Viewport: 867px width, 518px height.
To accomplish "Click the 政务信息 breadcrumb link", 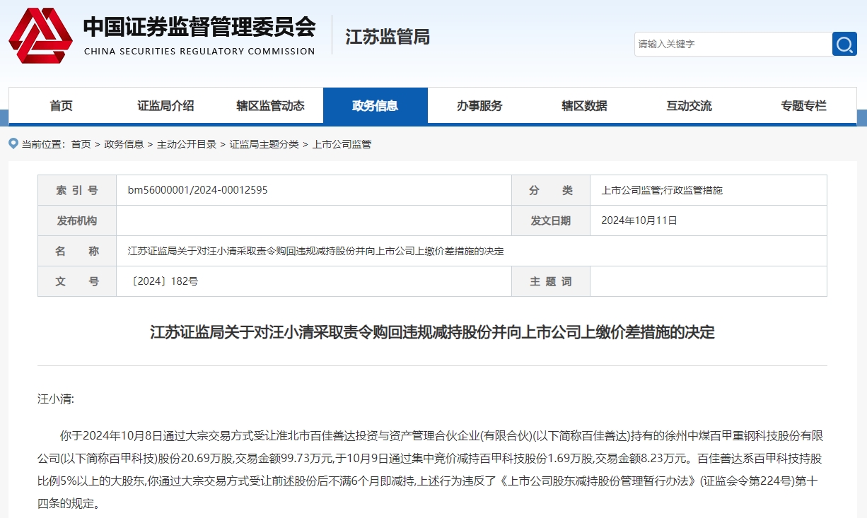I will tap(124, 144).
